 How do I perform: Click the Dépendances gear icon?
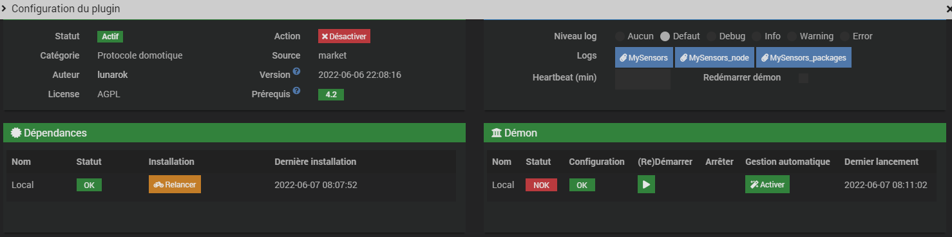[16, 133]
